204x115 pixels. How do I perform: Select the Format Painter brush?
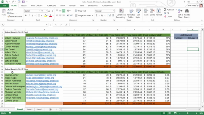9,17
